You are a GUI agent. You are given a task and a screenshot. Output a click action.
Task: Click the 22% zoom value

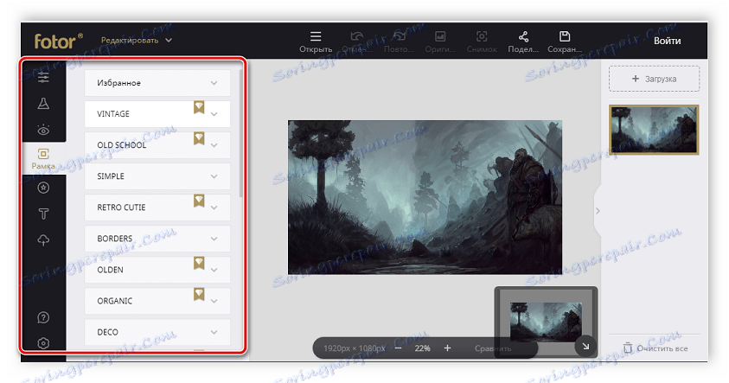point(423,348)
